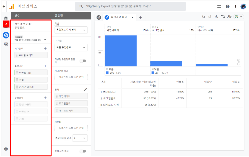Click the folder export icon
This screenshot has height=157, width=249.
(223, 17)
